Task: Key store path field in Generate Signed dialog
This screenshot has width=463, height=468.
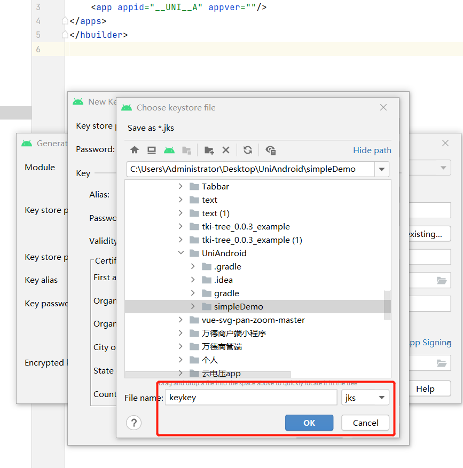Action: pos(429,210)
